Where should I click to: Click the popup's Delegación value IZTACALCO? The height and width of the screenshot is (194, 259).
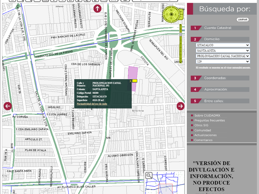tap(99, 96)
